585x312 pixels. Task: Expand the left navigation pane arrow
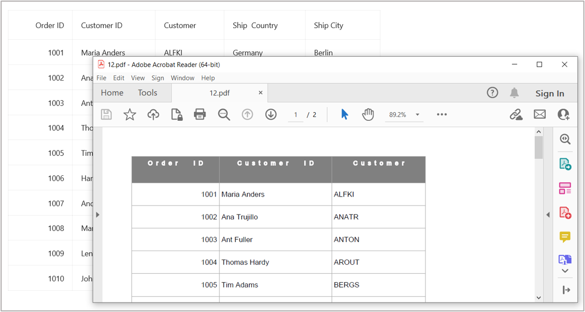click(97, 215)
